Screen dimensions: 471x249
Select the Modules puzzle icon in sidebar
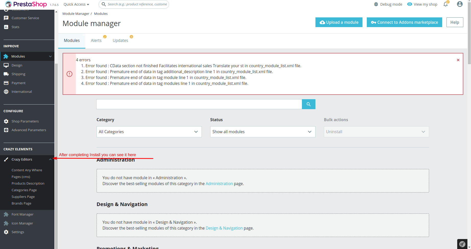click(x=6, y=56)
